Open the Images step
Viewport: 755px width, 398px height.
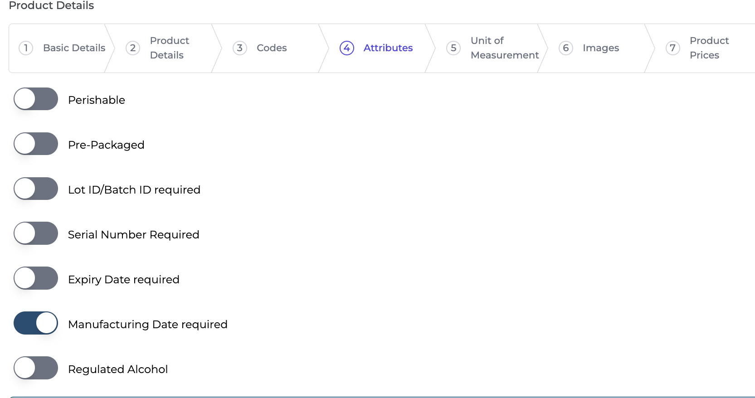600,48
